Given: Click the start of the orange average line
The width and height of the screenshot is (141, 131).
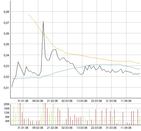Looking at the screenshot, I should (x=29, y=14).
